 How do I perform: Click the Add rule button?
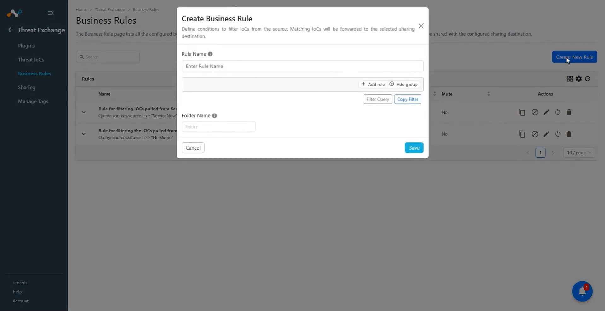tap(373, 85)
